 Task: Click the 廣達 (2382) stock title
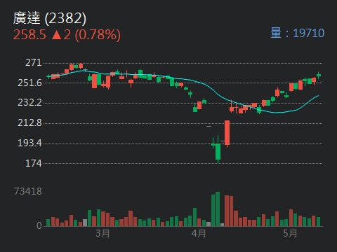pos(50,18)
